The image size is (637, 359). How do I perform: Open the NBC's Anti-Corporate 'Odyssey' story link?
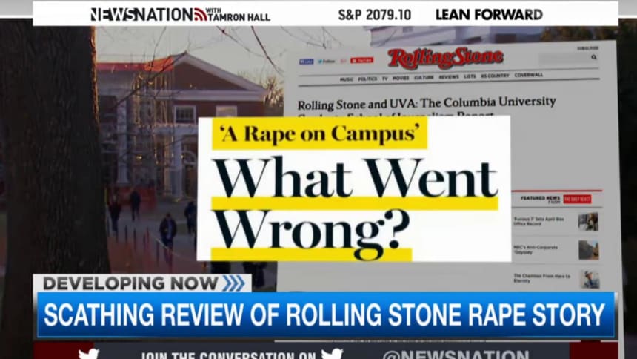point(536,249)
